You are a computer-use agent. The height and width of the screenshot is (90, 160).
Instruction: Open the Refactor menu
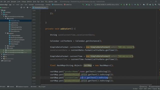coord(29,1)
